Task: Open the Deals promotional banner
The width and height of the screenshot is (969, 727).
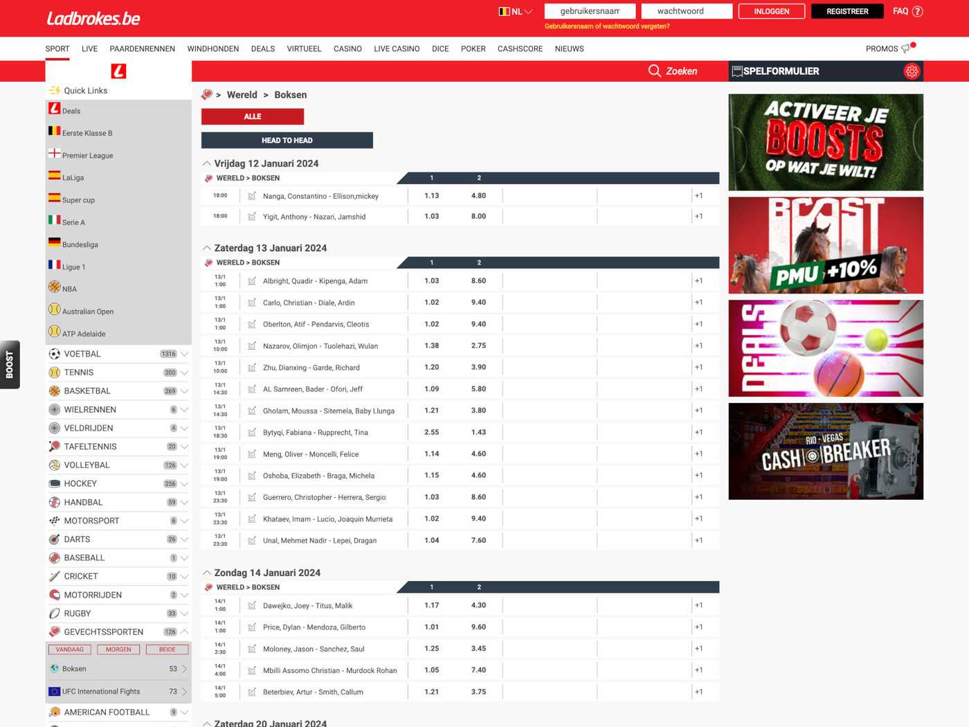Action: click(826, 348)
